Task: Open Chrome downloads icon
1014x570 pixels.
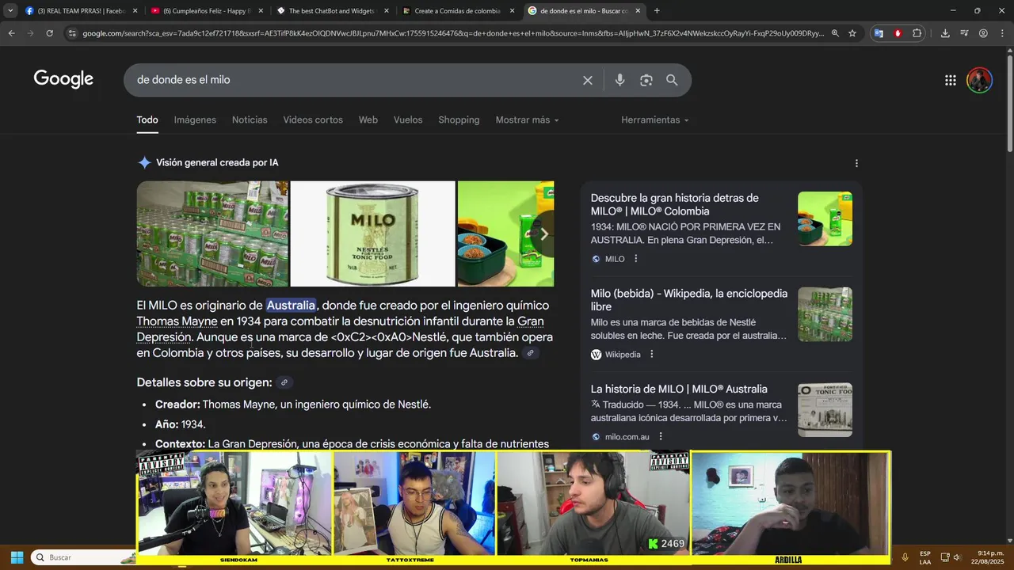Action: pos(945,33)
